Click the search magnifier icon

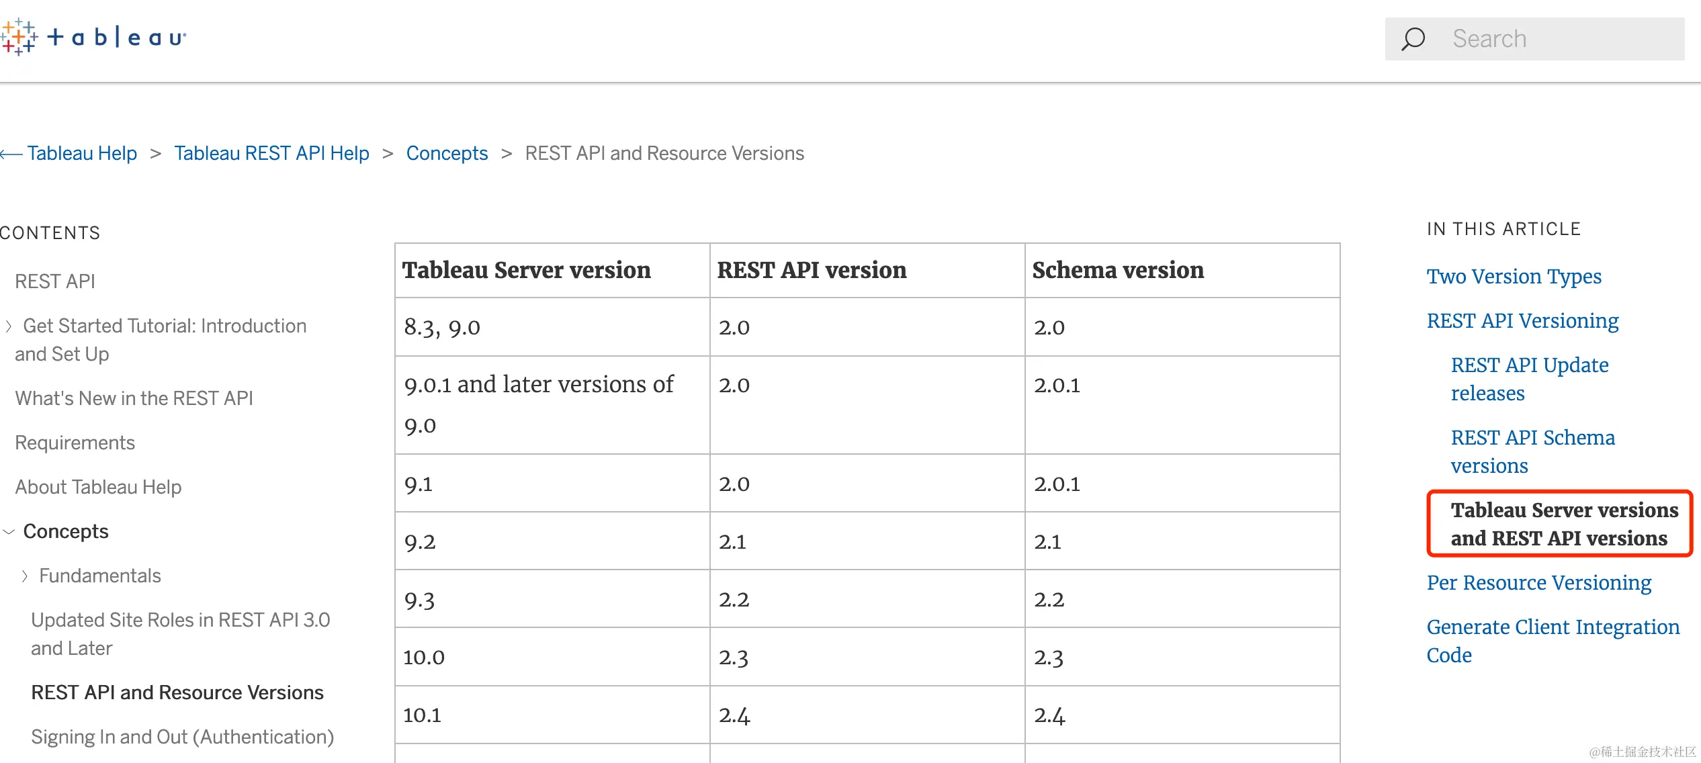point(1413,39)
